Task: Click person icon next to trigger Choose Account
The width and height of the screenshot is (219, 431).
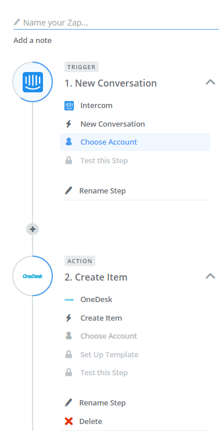Action: pos(69,142)
